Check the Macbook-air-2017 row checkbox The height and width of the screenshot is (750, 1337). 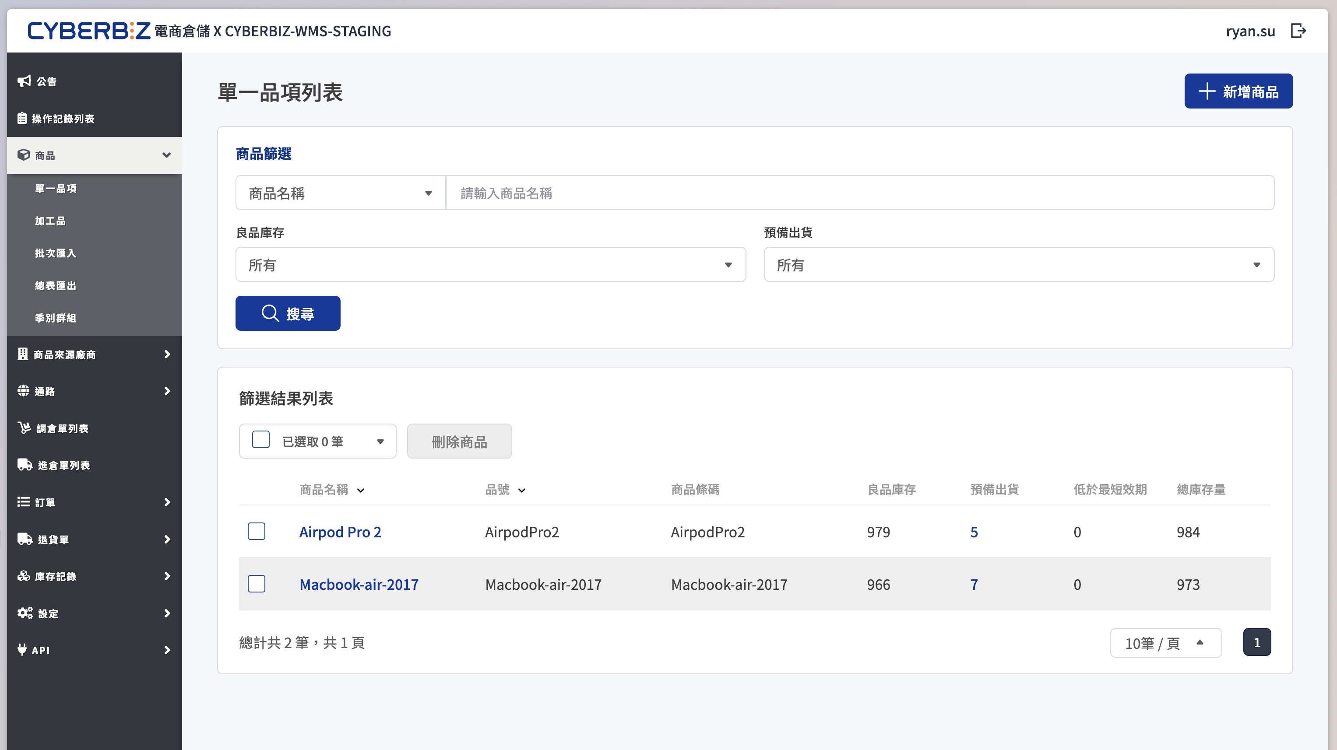[x=257, y=584]
